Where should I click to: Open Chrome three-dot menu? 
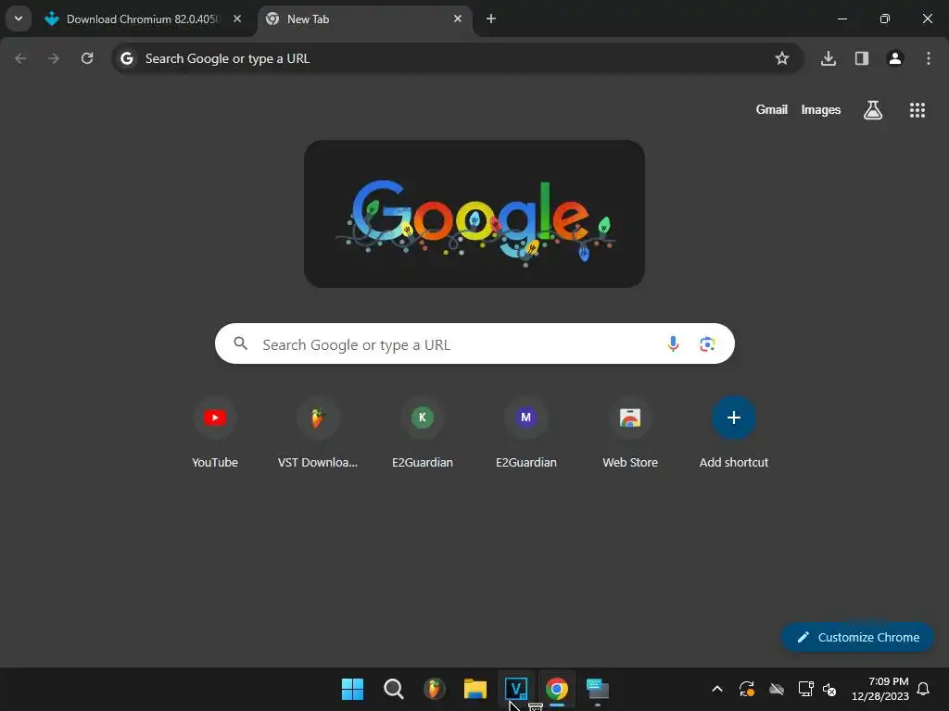coord(928,58)
